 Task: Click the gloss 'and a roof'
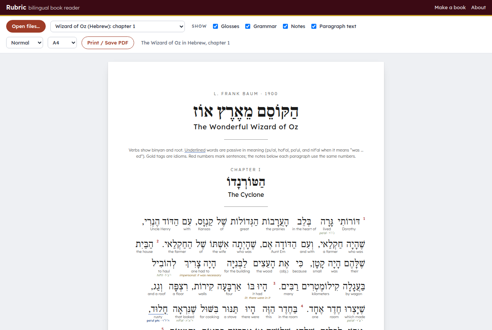157,294
